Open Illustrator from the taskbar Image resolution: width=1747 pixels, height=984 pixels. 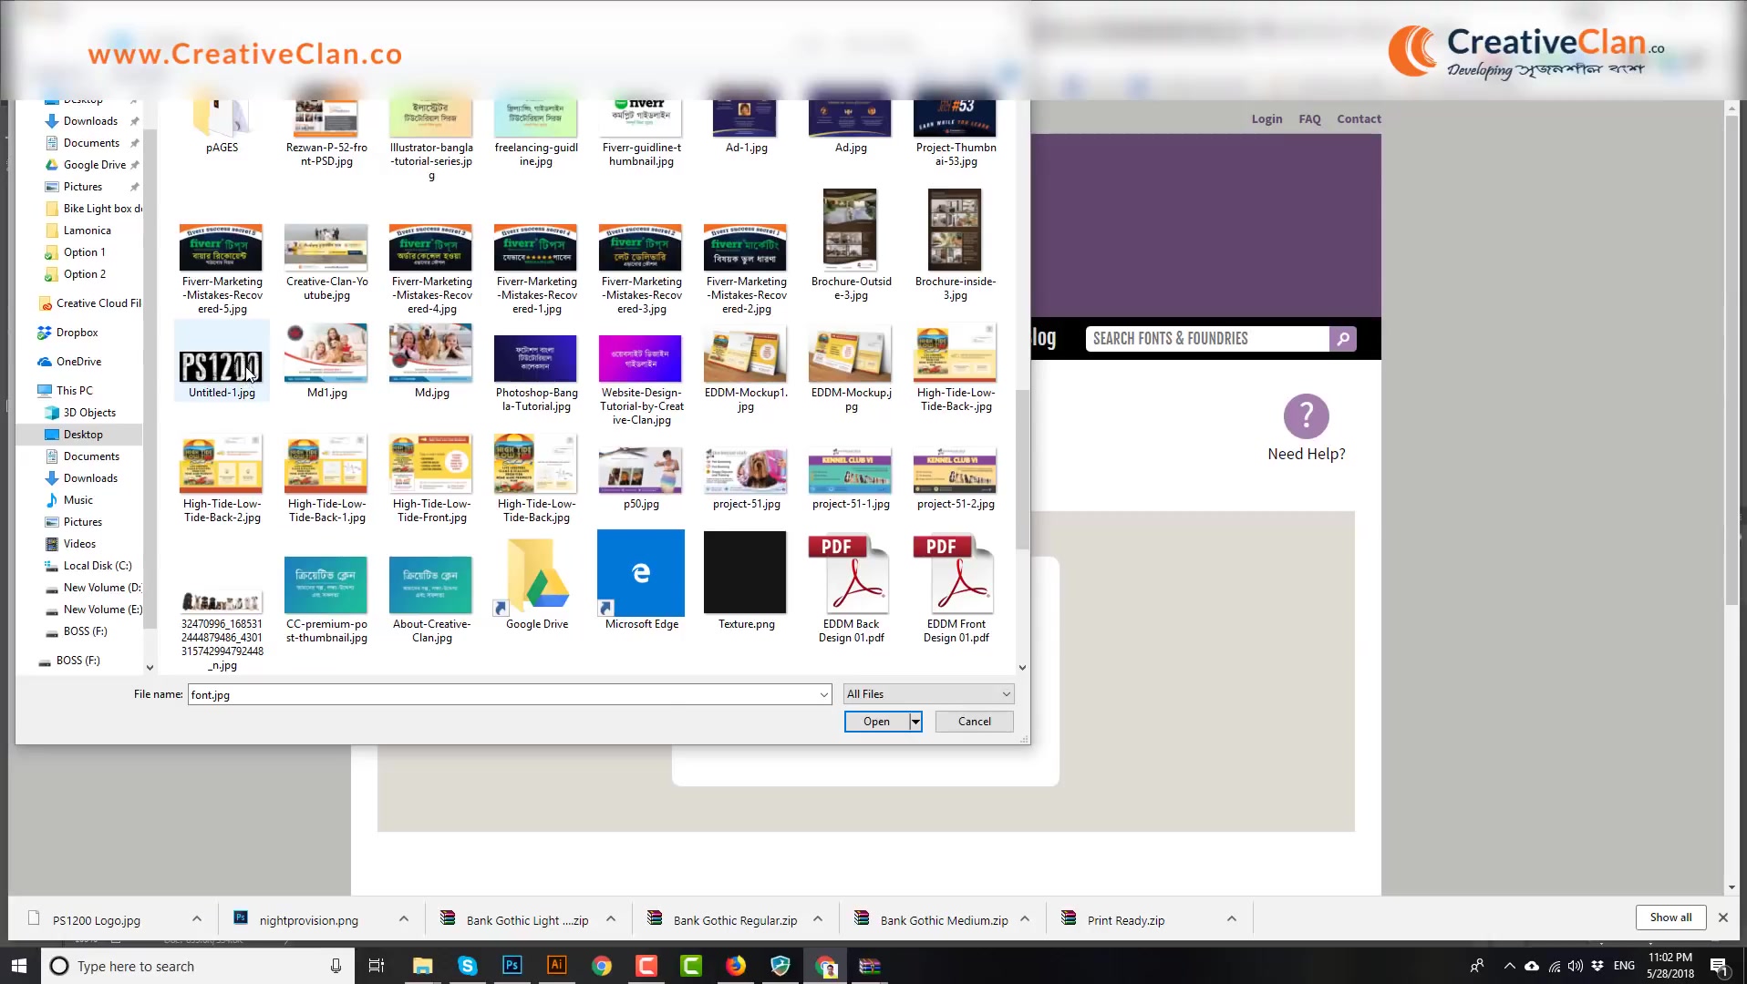coord(556,966)
